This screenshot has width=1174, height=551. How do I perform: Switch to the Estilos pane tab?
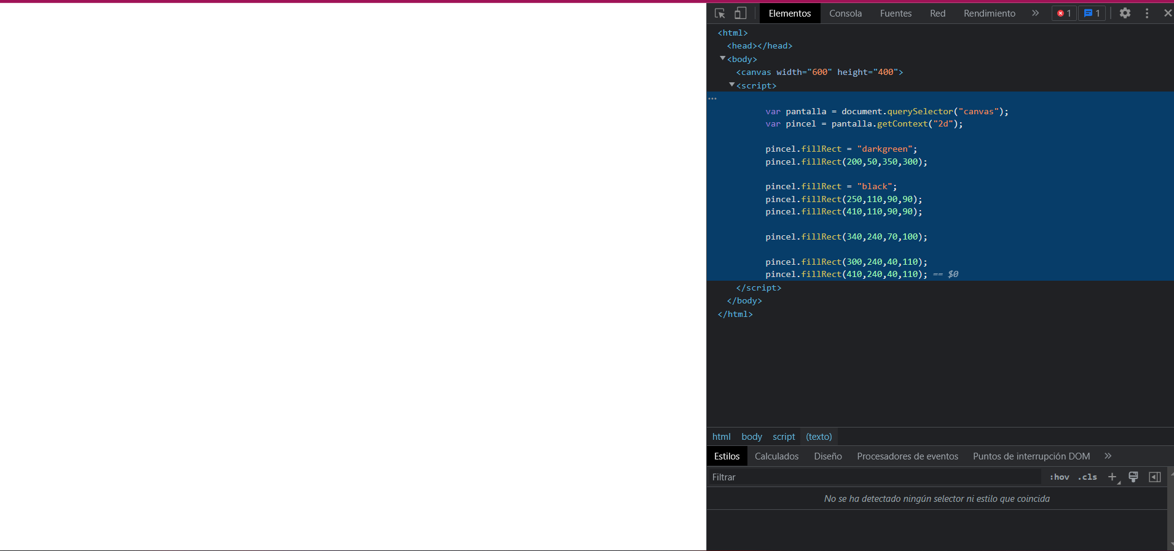(x=727, y=456)
